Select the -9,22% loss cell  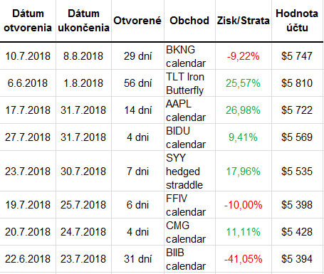coord(244,56)
